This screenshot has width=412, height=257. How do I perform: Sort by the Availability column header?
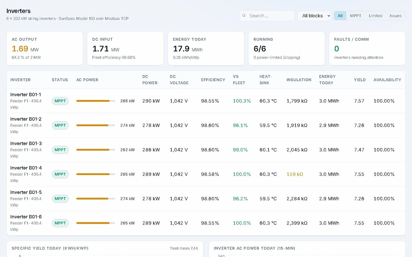[387, 80]
